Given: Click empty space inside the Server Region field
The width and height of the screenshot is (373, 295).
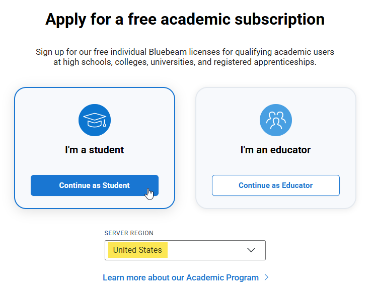Looking at the screenshot, I should [x=206, y=250].
